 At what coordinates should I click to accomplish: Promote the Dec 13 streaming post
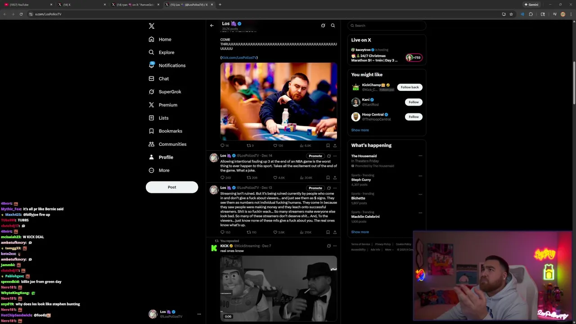point(315,188)
